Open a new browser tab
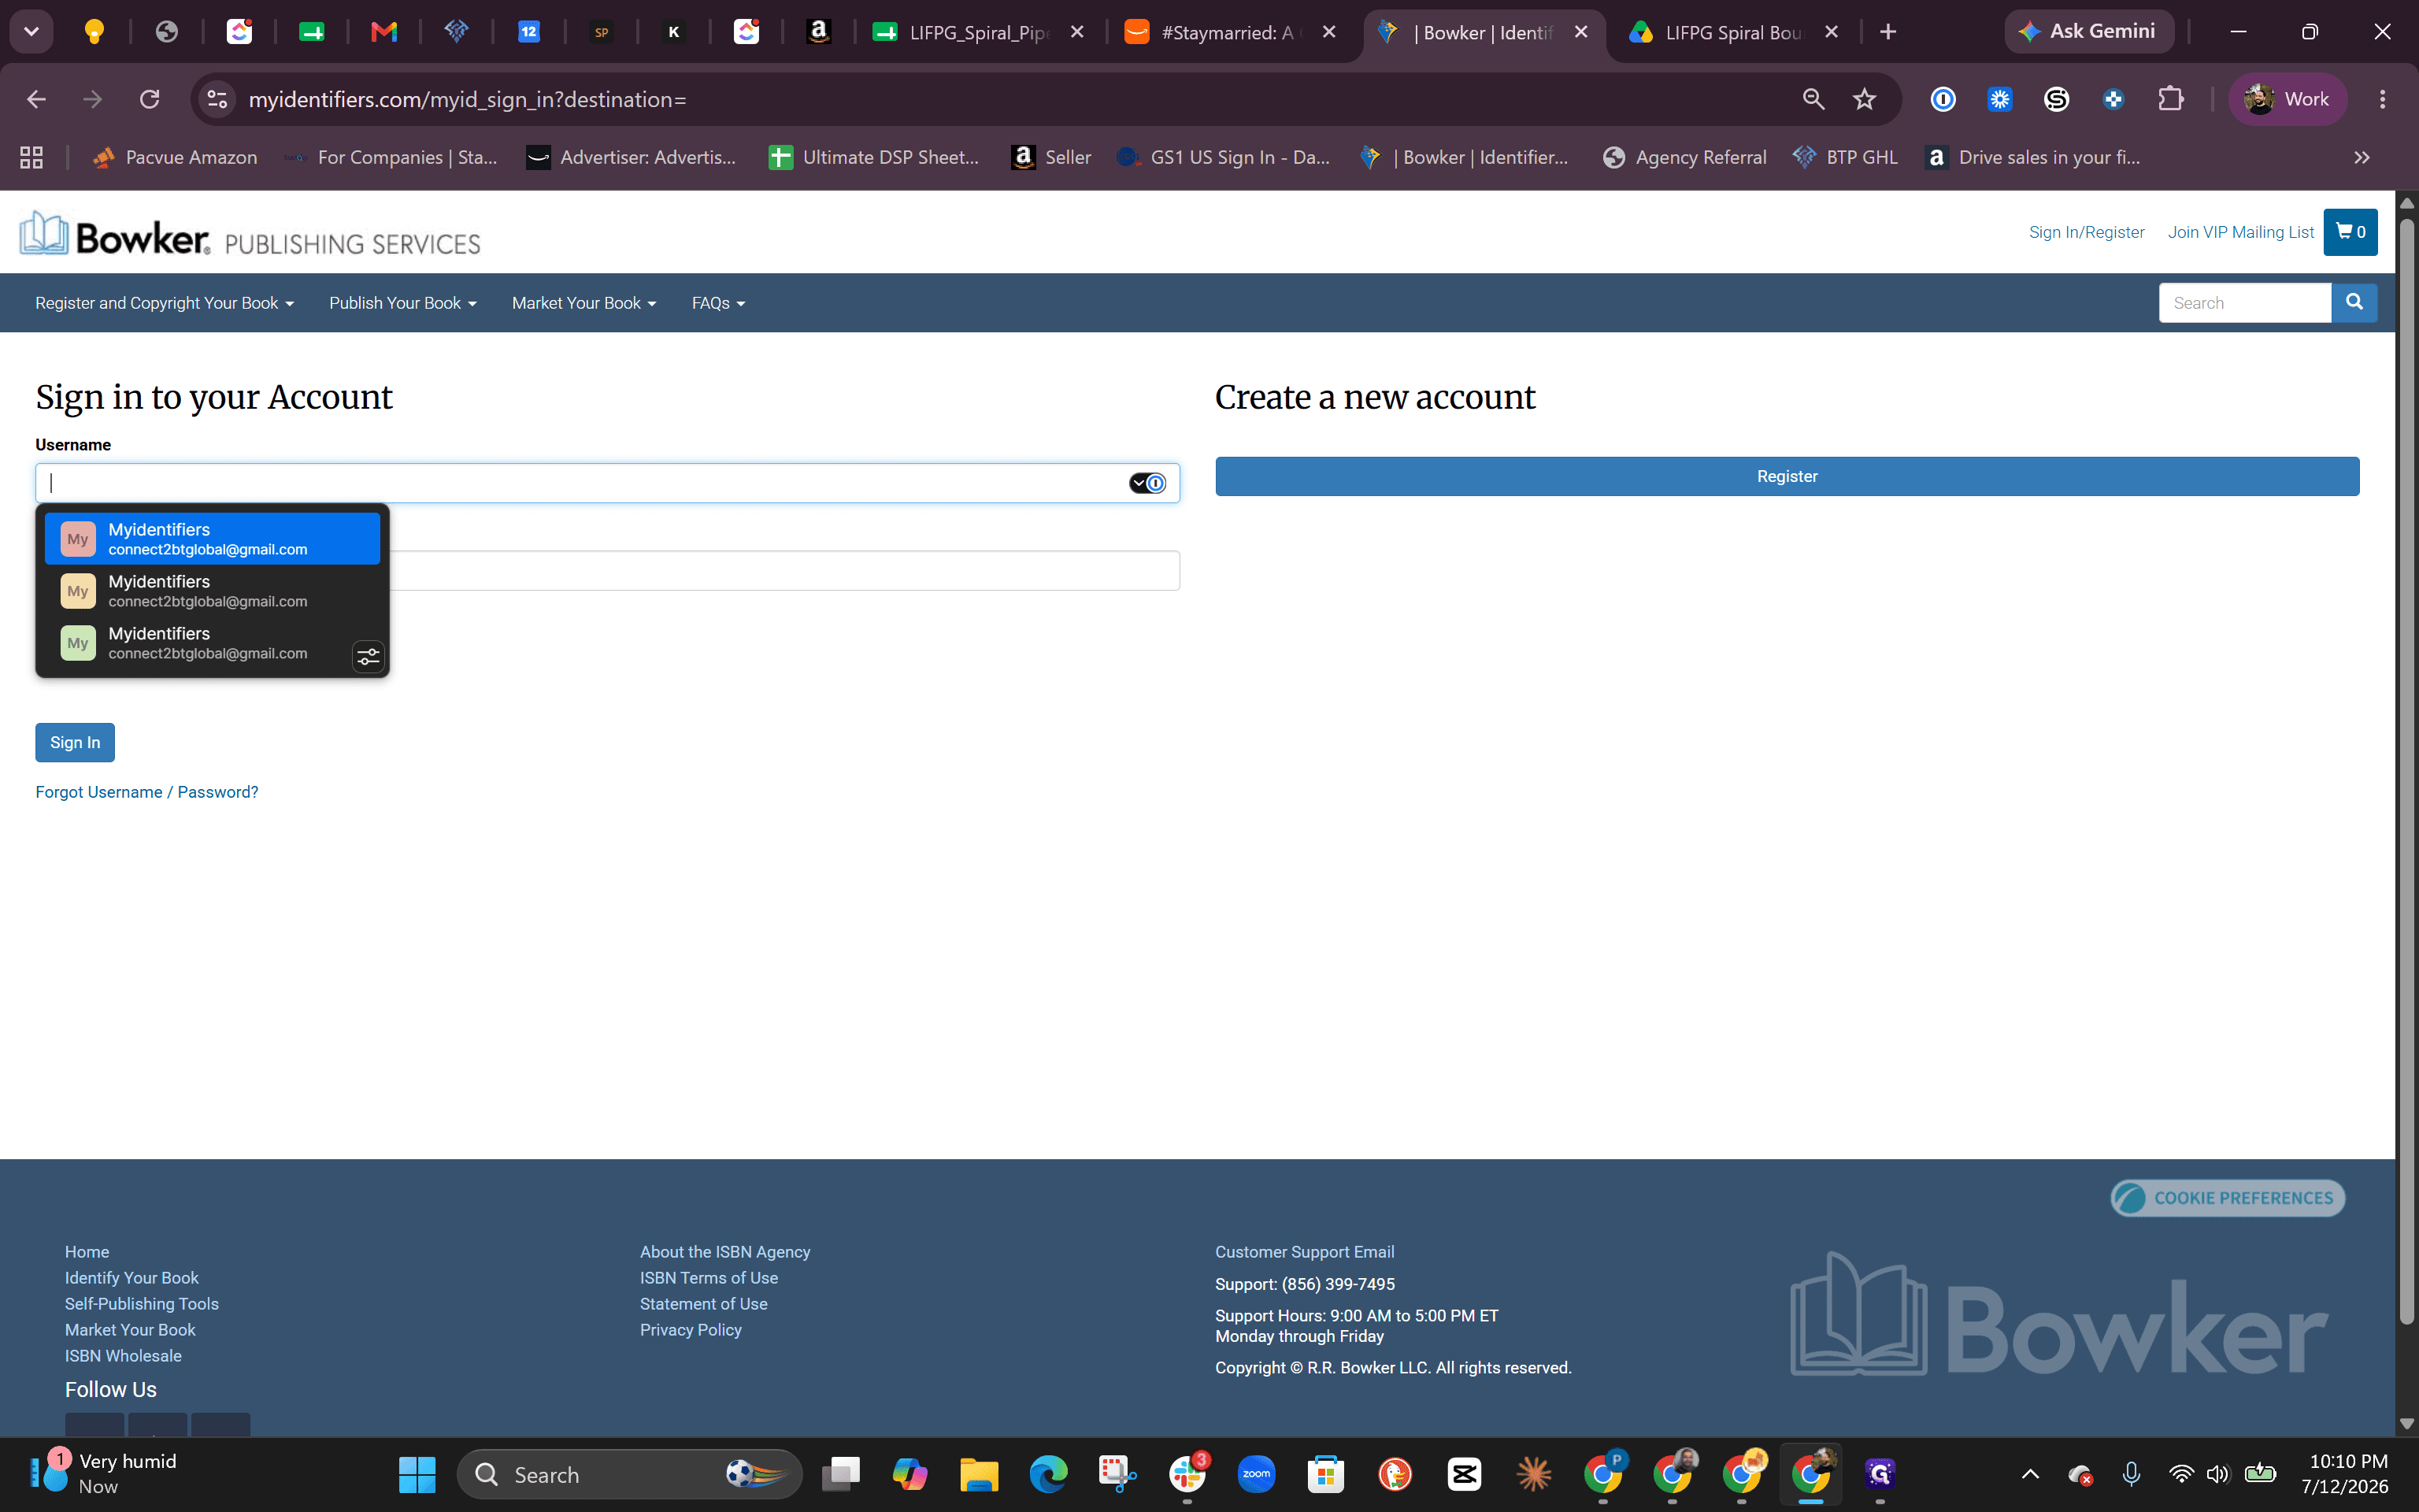The width and height of the screenshot is (2419, 1512). tap(1888, 32)
